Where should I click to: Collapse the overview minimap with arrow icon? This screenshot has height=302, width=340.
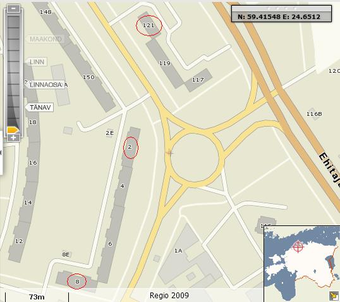334,296
